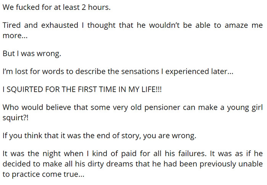
Task: Select the word "sensations"
Action: pos(140,72)
